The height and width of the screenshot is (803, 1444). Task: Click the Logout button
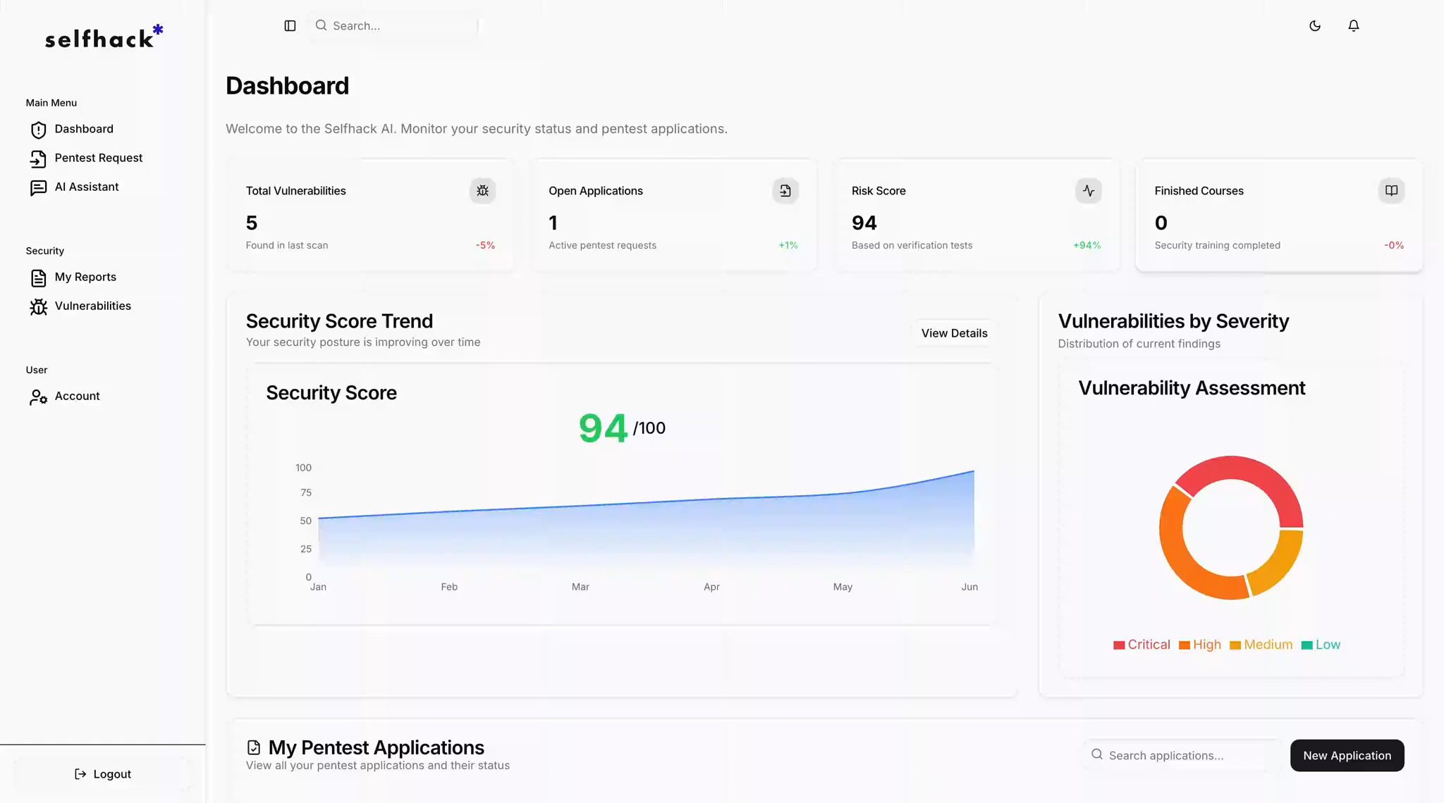tap(103, 774)
